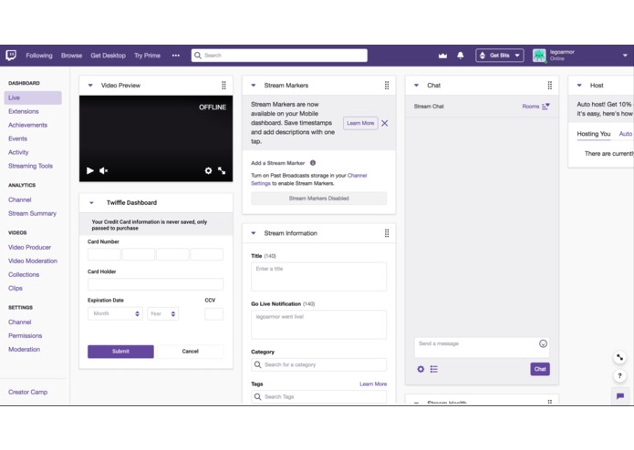Grab the Video Preview panel drag handle
Image resolution: width=634 pixels, height=450 pixels.
(x=223, y=85)
